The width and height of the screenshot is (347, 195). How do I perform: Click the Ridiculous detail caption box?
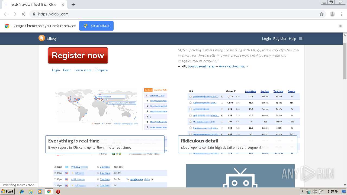[238, 144]
